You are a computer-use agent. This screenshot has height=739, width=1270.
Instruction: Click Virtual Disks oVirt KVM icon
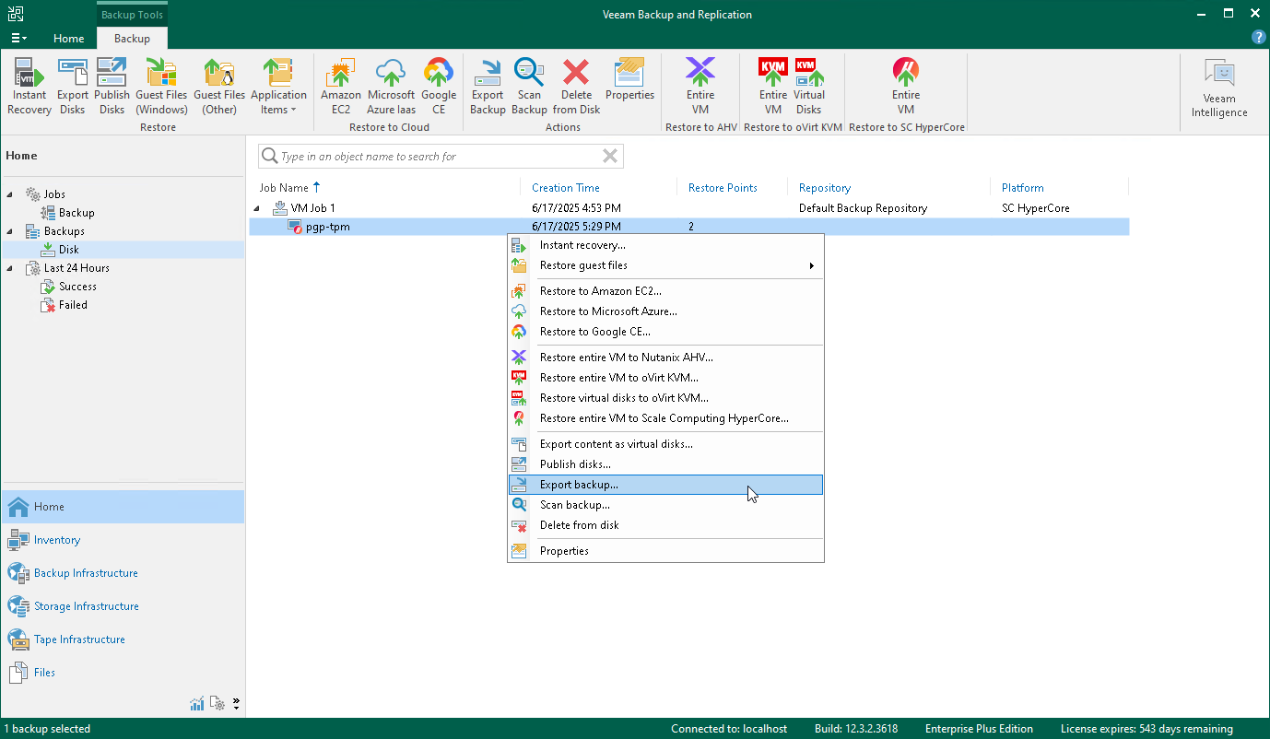(809, 87)
